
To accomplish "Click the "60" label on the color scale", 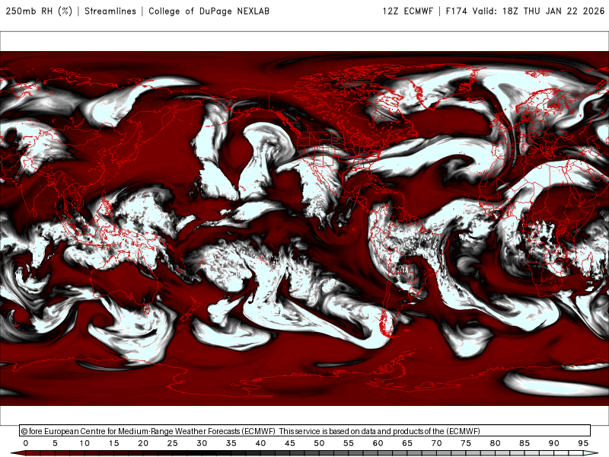I will [378, 443].
